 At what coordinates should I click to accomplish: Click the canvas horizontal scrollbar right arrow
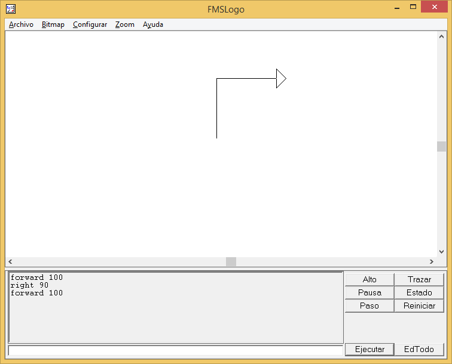[x=432, y=261]
